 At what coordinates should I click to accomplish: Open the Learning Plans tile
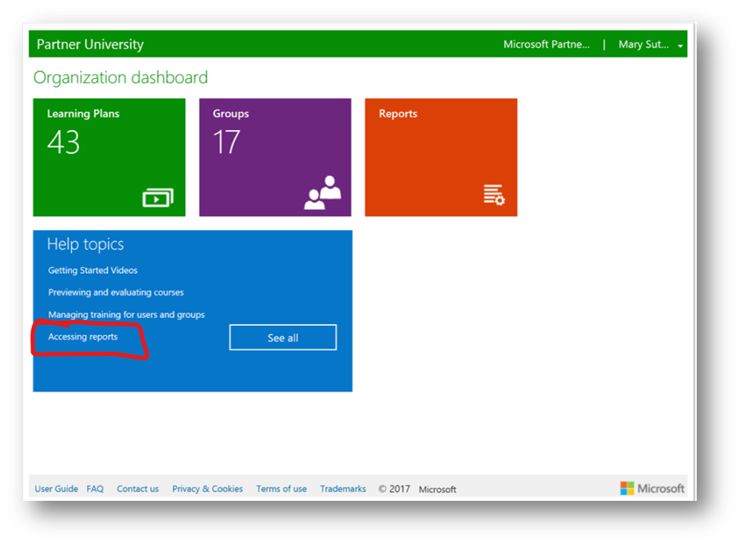(x=109, y=158)
